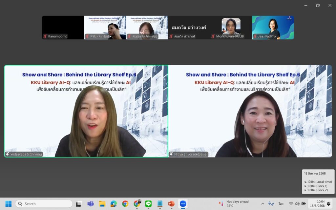Open the first Google Chrome taskbar icon
This screenshot has width=336, height=210.
pyautogui.click(x=125, y=204)
